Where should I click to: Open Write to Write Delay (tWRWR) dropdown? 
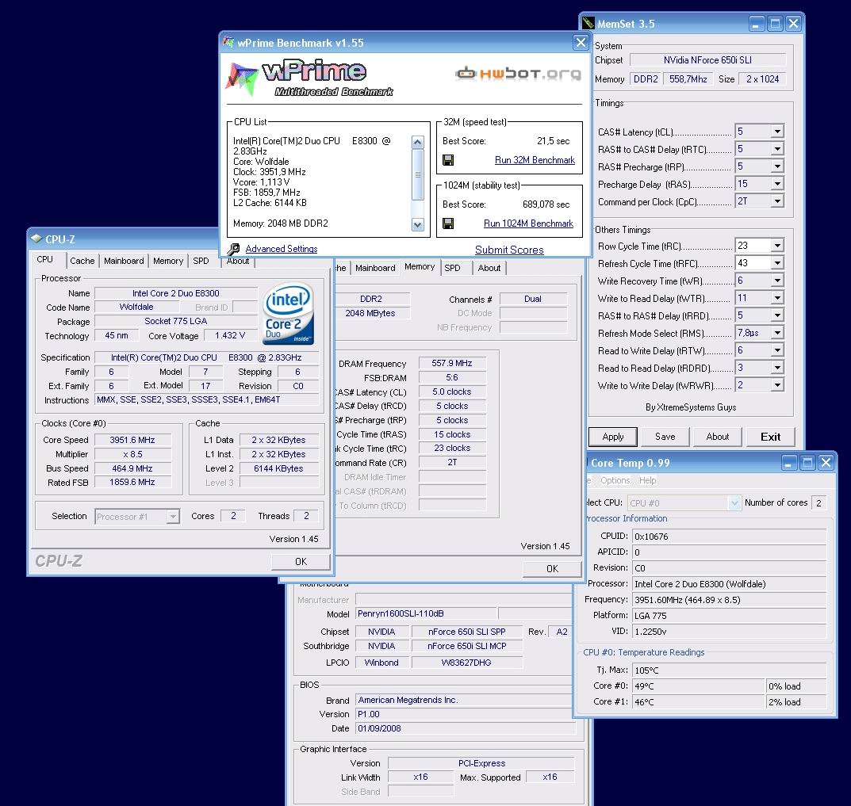(x=777, y=385)
